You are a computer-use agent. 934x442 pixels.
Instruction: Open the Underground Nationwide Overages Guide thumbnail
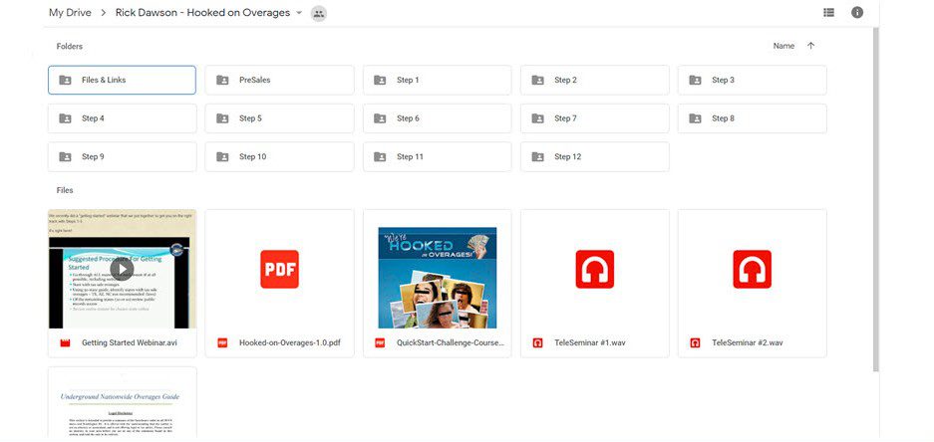click(123, 404)
